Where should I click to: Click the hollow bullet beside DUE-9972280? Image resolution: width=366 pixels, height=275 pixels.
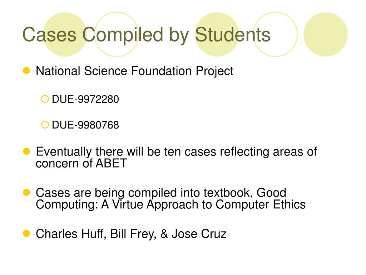(45, 99)
